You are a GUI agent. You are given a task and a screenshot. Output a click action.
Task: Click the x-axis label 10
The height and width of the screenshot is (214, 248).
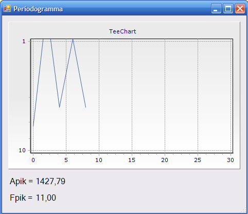[99, 160]
